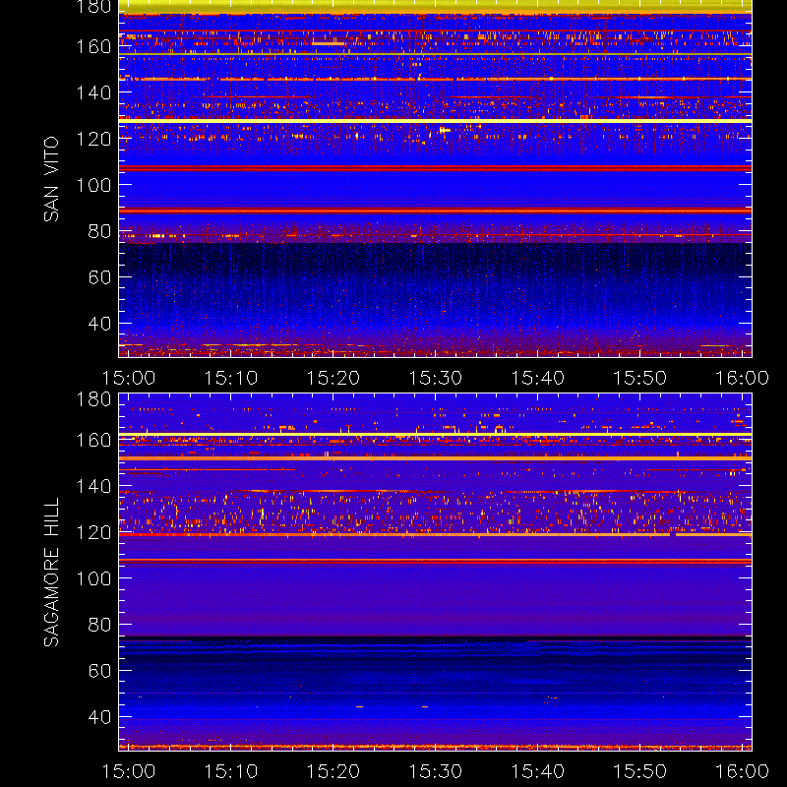Click the 15:30 time label below Sagamore Hill plot
The image size is (787, 787).
pos(435,771)
